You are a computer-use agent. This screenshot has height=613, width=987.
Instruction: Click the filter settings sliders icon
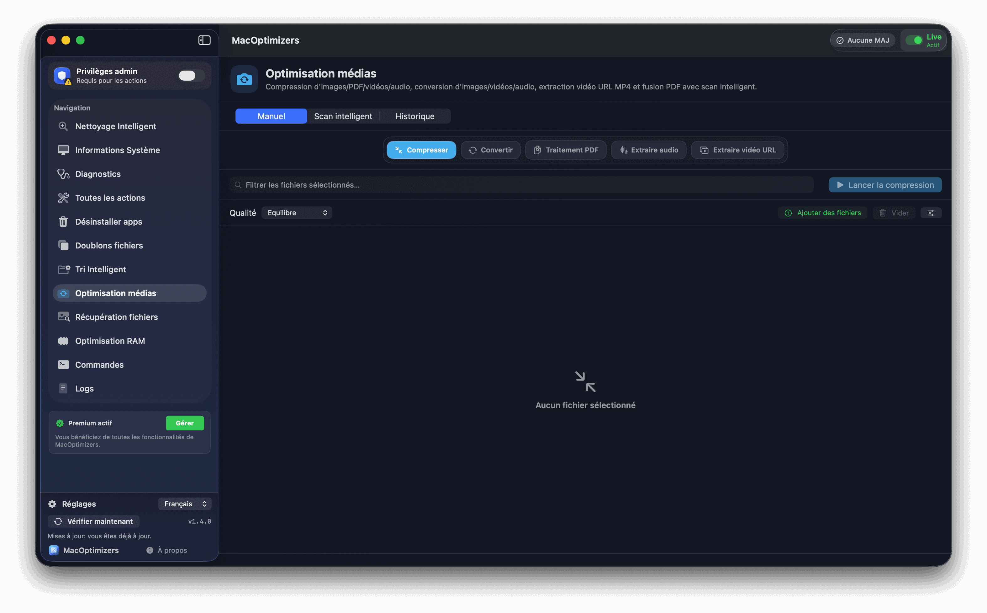[931, 213]
